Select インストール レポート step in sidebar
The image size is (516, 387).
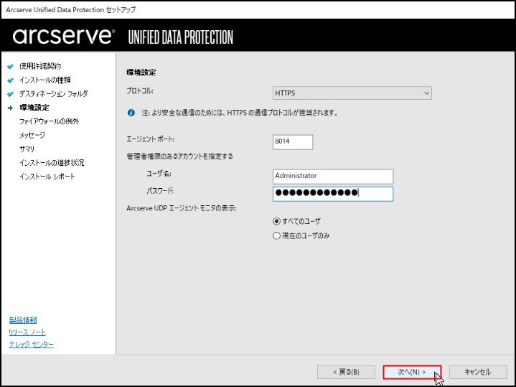[x=47, y=177]
